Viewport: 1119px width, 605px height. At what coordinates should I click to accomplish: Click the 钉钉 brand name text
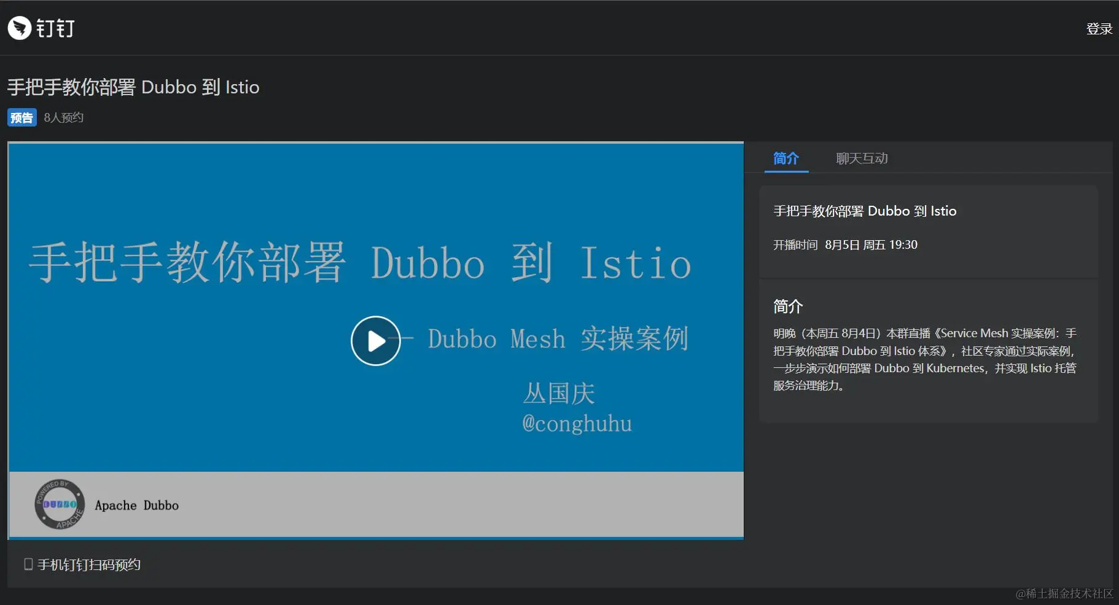[x=55, y=28]
